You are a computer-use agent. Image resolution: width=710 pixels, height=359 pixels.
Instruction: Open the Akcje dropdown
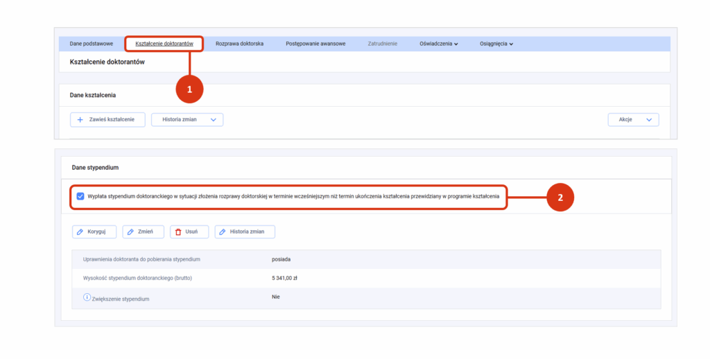point(633,120)
